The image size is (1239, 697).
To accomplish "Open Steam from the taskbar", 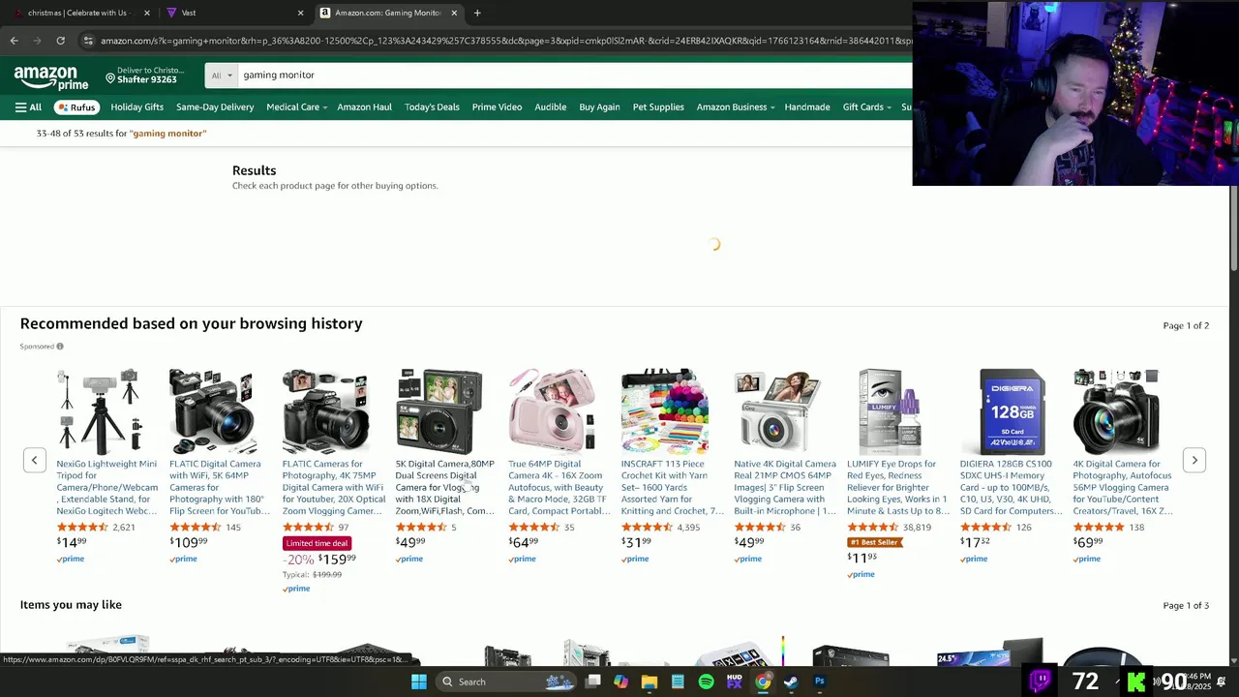I will pyautogui.click(x=791, y=682).
